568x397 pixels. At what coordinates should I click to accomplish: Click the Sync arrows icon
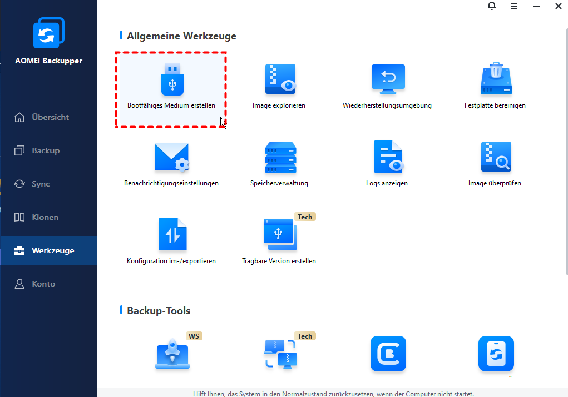coord(19,184)
